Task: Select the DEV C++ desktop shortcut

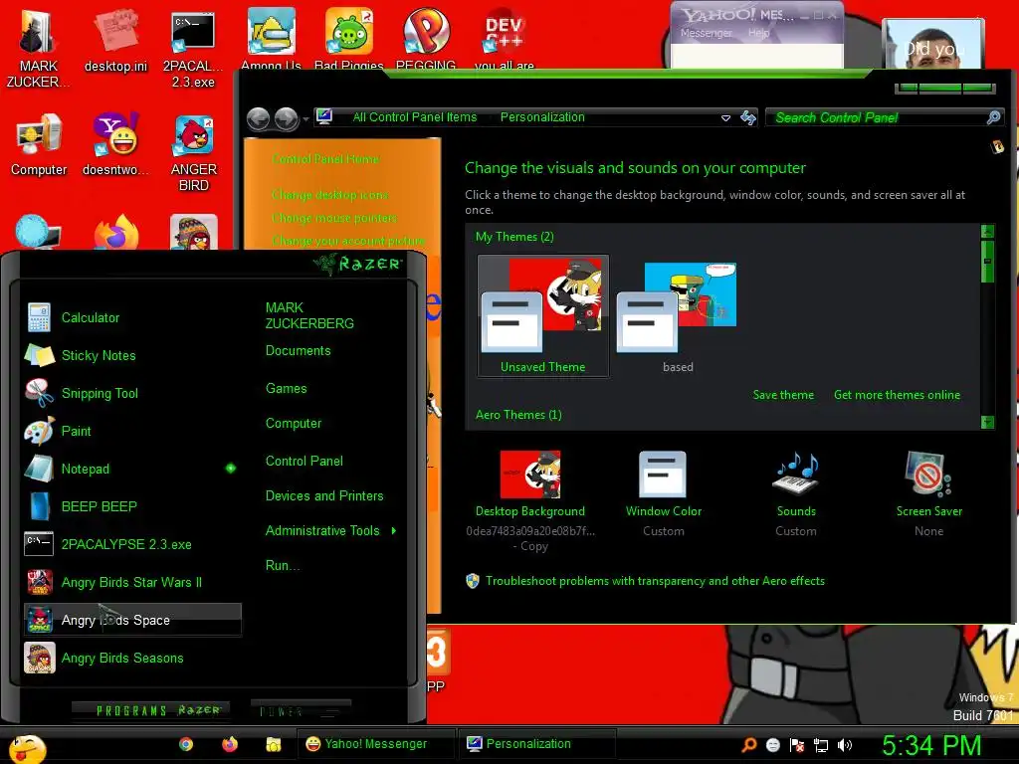Action: click(x=505, y=38)
